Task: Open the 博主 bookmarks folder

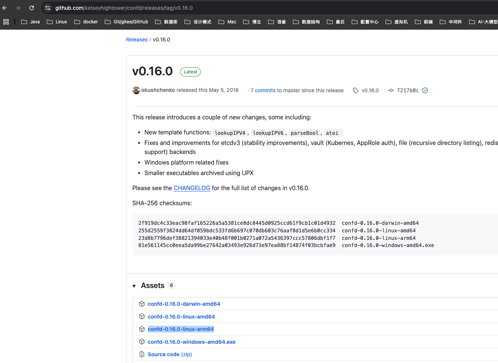Action: coord(252,22)
